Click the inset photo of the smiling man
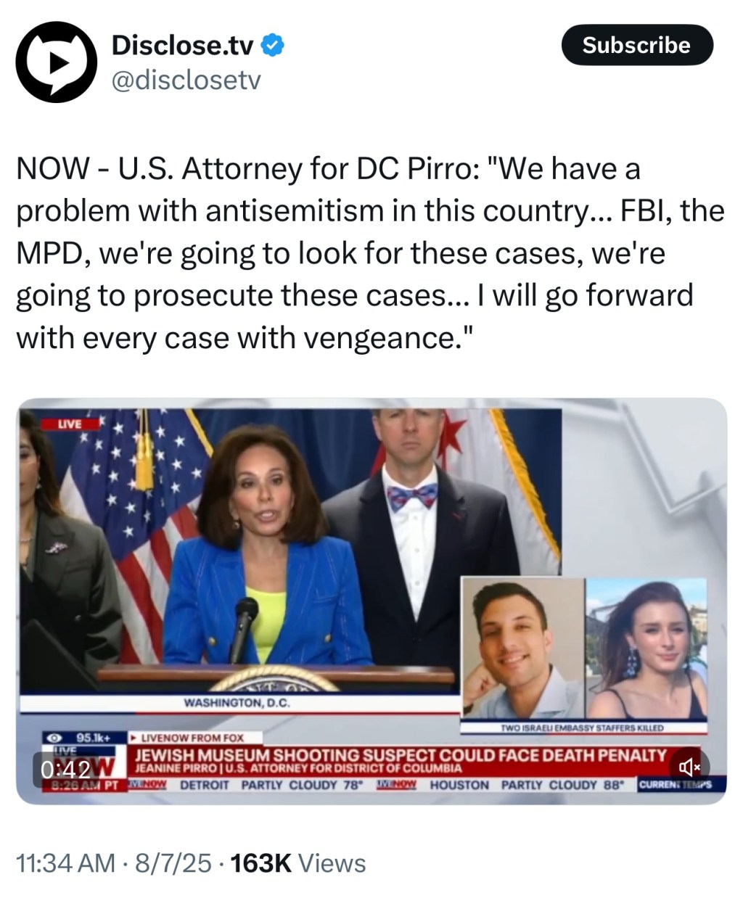This screenshot has height=898, width=743. 522,648
